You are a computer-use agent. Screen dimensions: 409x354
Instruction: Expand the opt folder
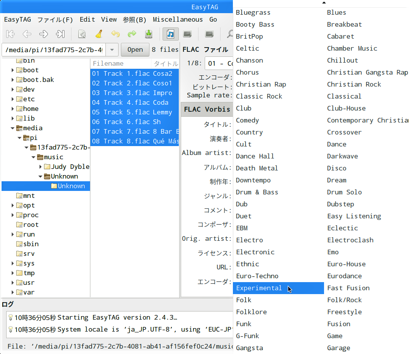click(x=12, y=205)
